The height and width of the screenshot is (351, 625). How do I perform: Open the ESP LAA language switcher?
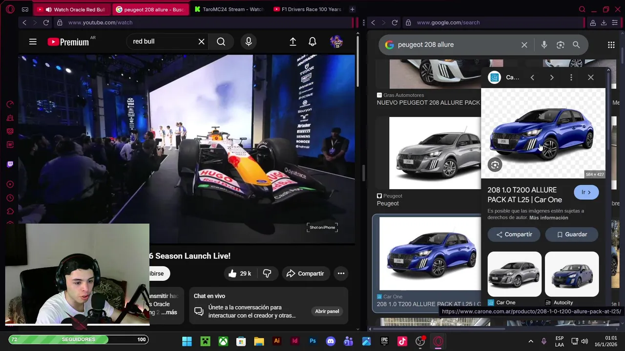tap(560, 341)
